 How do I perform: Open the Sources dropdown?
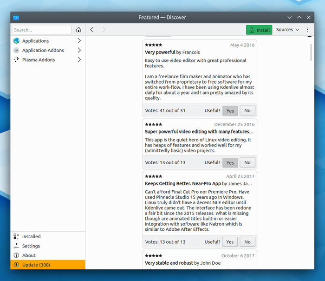(x=288, y=30)
